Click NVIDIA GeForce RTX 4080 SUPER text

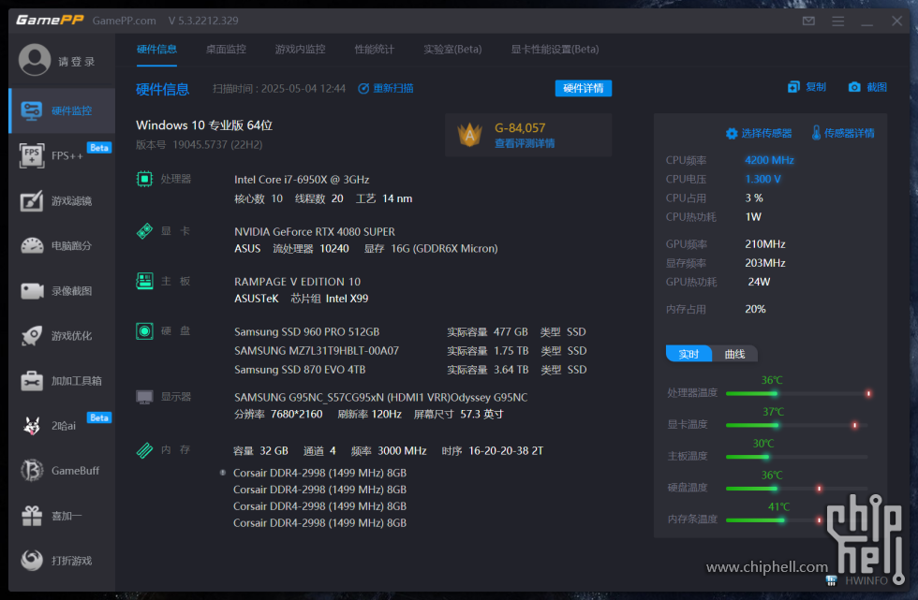315,231
